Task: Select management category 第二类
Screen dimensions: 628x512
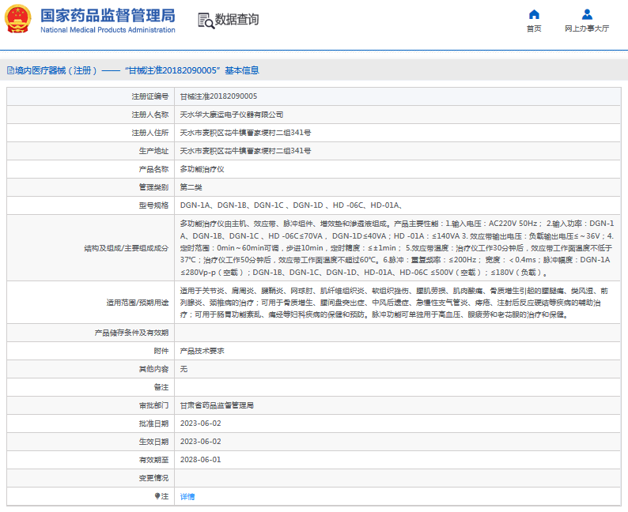Action: [x=191, y=187]
